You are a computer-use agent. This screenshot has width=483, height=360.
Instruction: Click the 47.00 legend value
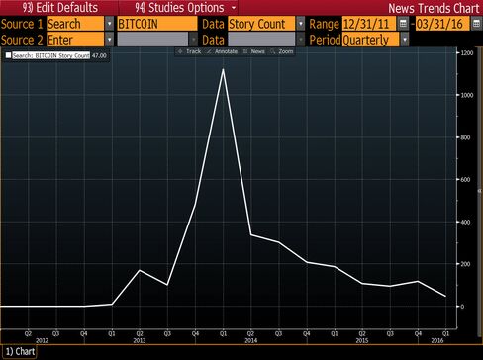point(99,55)
